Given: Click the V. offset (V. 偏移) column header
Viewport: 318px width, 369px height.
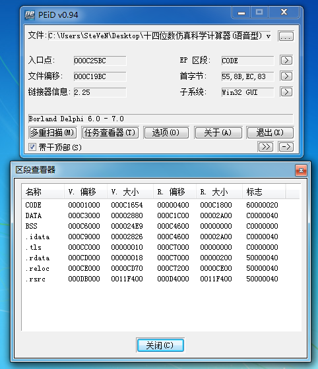Looking at the screenshot, I should point(86,192).
